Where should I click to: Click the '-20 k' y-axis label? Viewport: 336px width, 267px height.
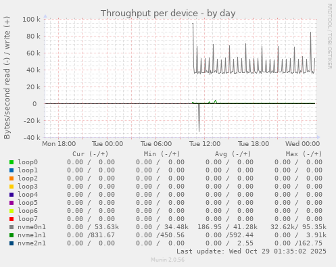point(32,121)
